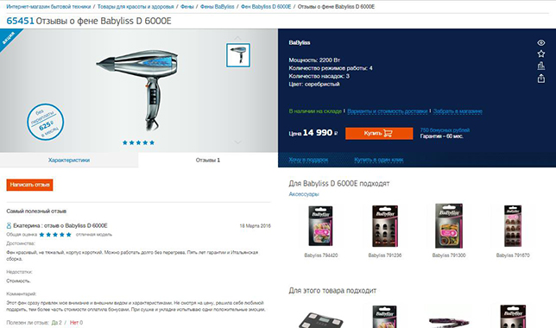Vote Нет on review helpfulness
Screen dimensions: 556x328
click(76, 323)
